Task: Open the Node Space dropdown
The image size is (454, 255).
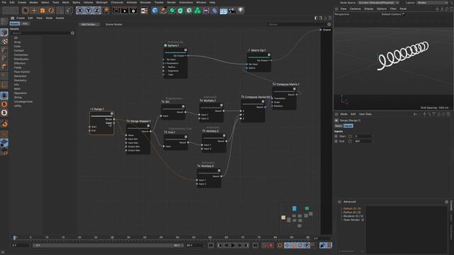Action: pos(378,3)
